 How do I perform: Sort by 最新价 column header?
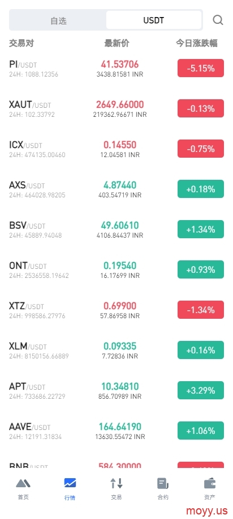point(117,43)
